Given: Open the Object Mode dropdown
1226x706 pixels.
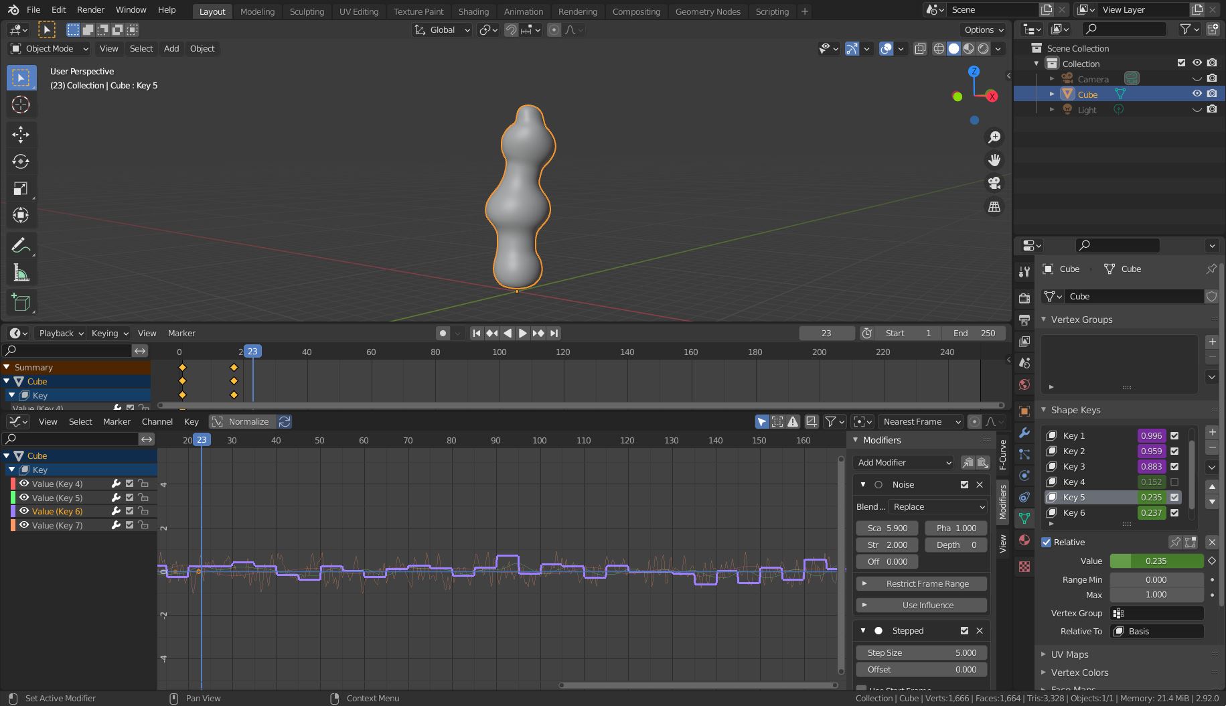Looking at the screenshot, I should pos(49,48).
